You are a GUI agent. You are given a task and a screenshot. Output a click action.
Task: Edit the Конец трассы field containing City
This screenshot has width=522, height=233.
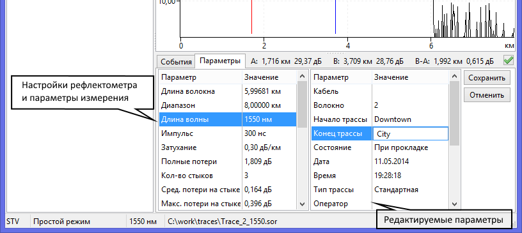coord(410,133)
